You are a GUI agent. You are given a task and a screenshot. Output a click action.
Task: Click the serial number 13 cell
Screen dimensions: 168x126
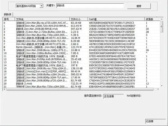(x=5, y=62)
